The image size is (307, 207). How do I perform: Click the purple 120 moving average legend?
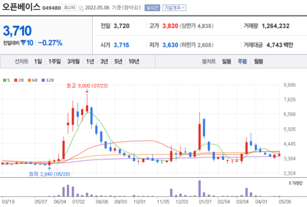click(x=48, y=80)
